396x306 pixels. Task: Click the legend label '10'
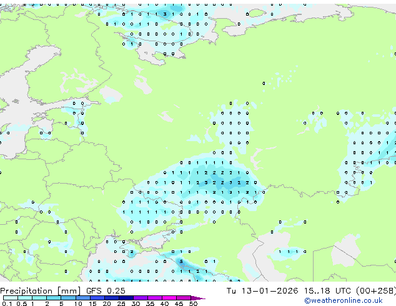point(78,304)
